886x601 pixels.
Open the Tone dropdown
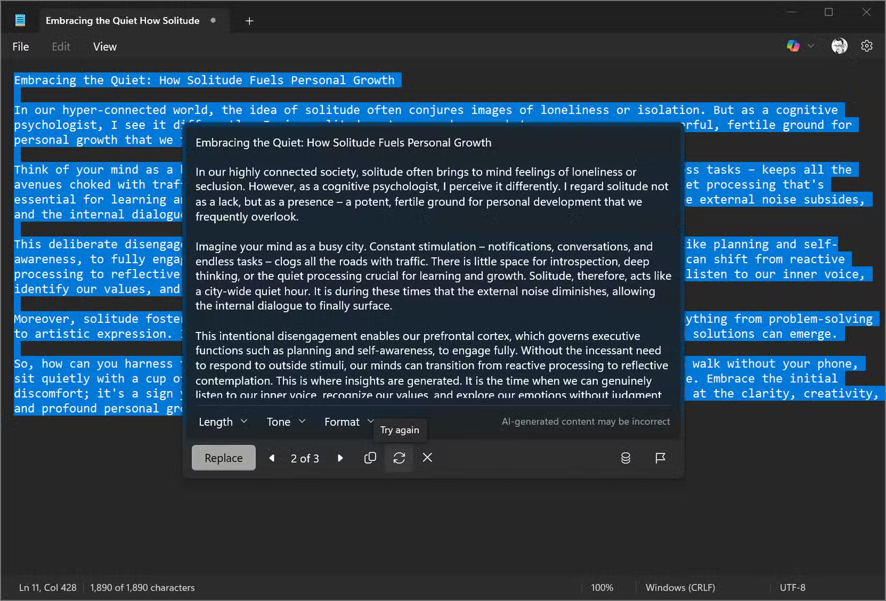coord(284,422)
